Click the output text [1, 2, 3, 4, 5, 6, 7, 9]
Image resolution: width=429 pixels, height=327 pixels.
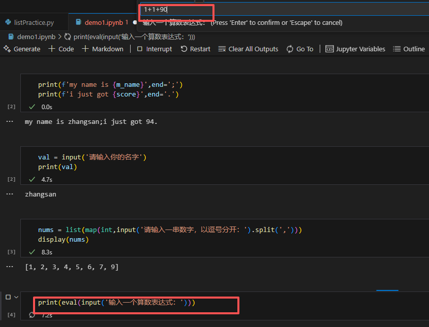tap(72, 267)
